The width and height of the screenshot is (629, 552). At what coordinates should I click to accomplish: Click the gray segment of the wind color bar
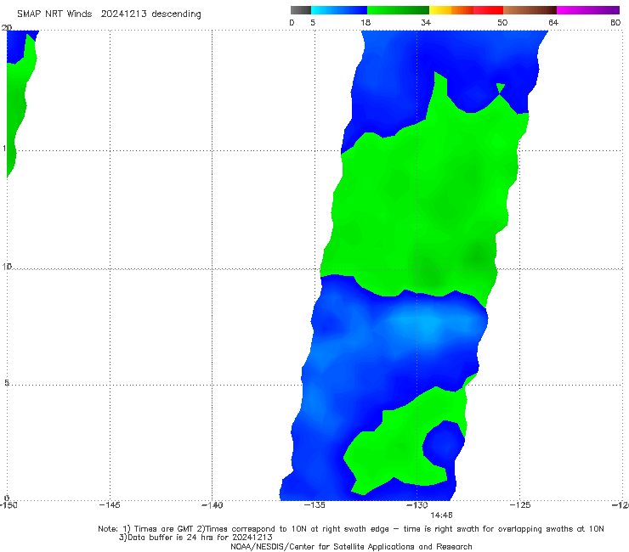[x=300, y=10]
